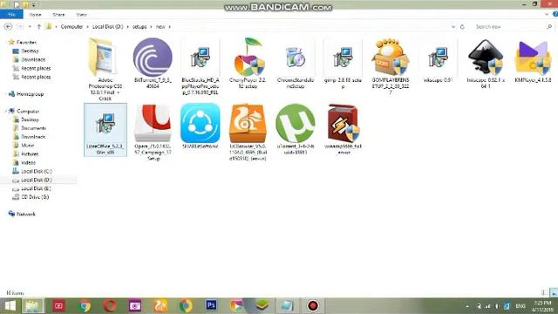Select the Opera Campaign Setup file
Image resolution: width=558 pixels, height=314 pixels.
[x=153, y=123]
